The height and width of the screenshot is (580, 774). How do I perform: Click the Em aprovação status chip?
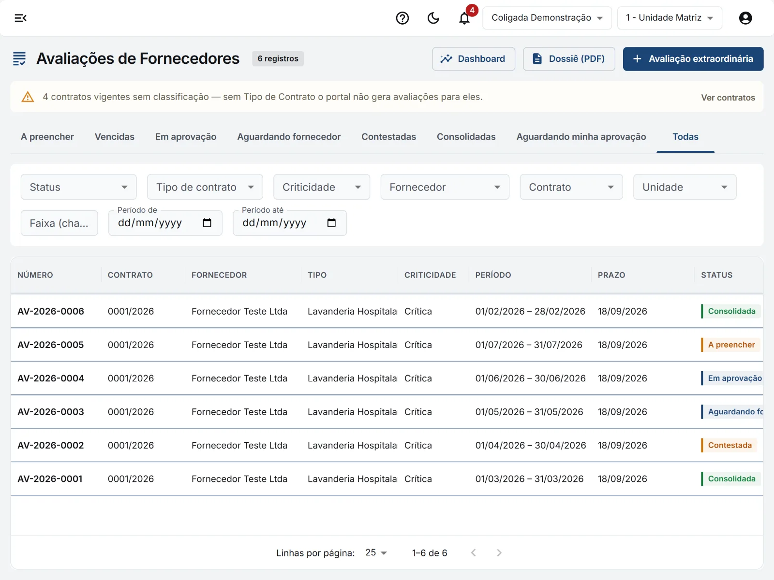click(732, 378)
